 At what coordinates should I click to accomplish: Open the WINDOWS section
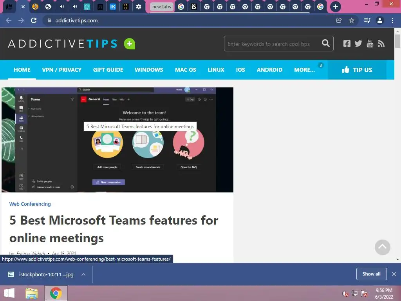[x=149, y=70]
